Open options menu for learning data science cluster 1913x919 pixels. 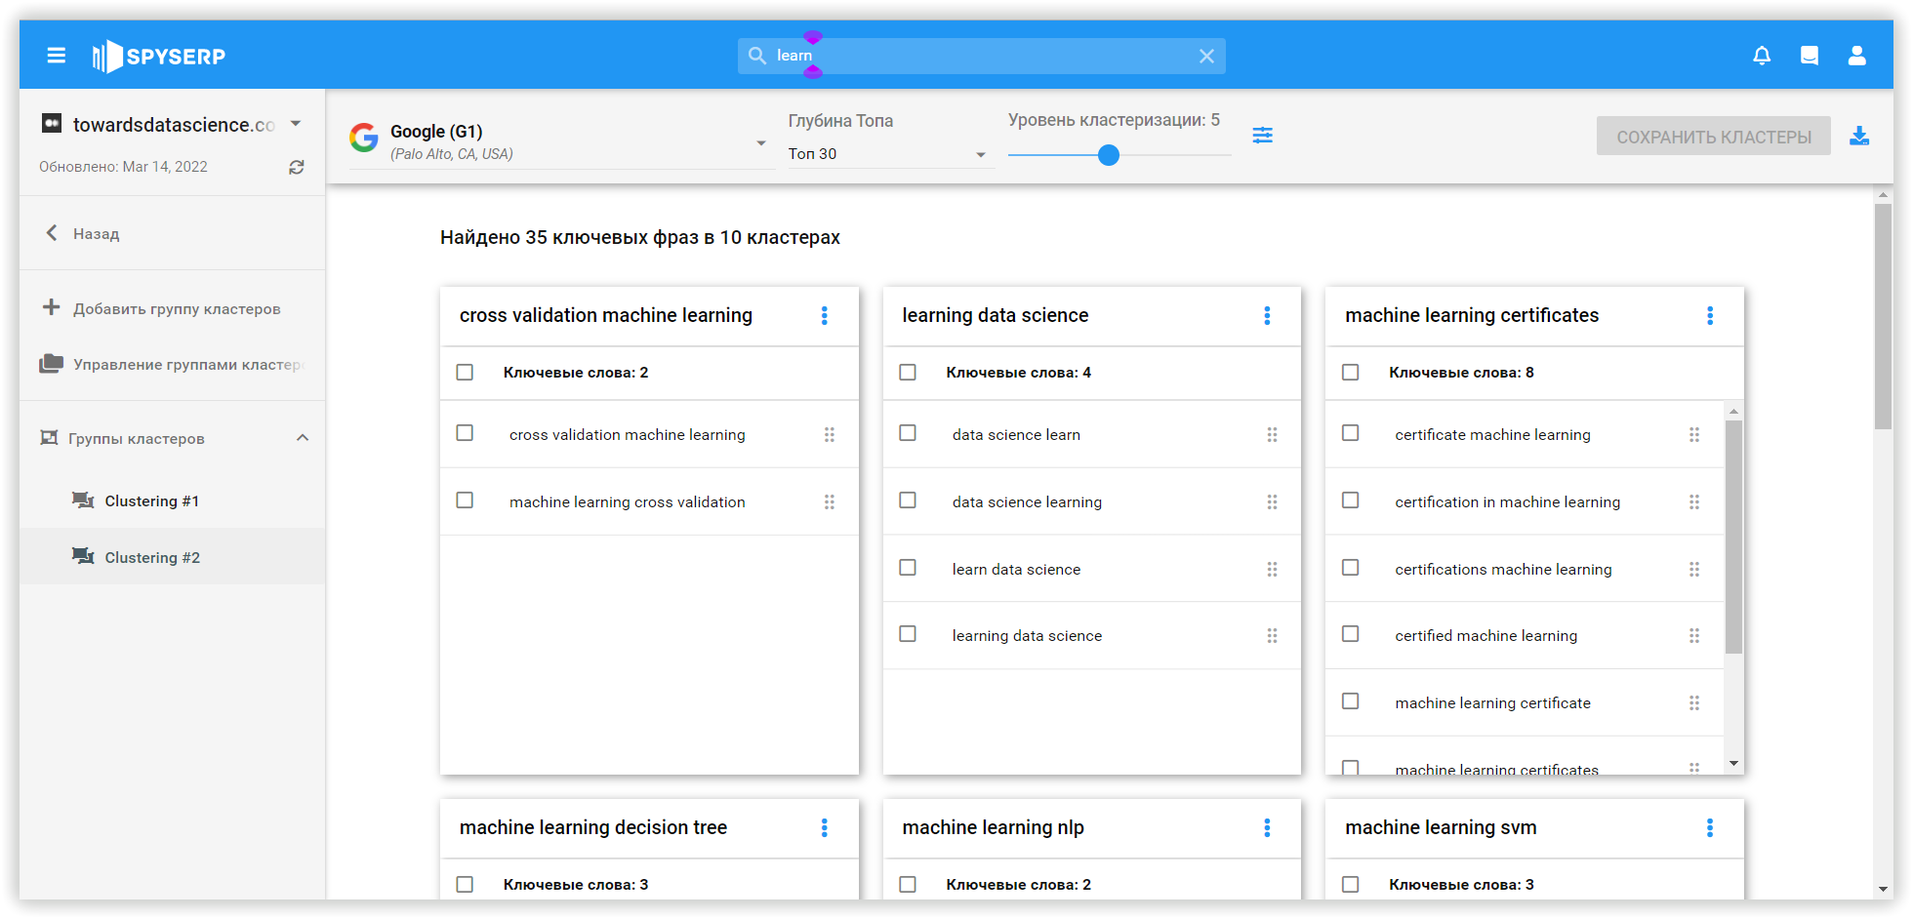click(1267, 315)
